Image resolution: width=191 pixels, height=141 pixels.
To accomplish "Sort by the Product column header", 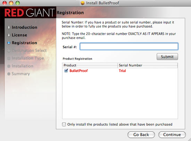I will (x=90, y=65).
